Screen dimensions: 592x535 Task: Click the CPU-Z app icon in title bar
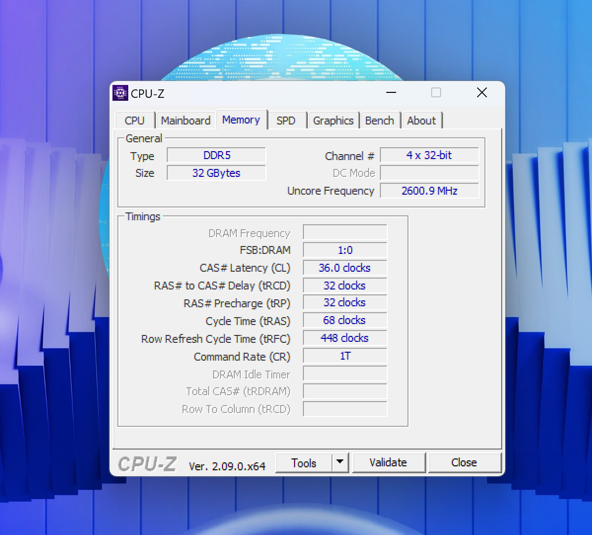[120, 93]
